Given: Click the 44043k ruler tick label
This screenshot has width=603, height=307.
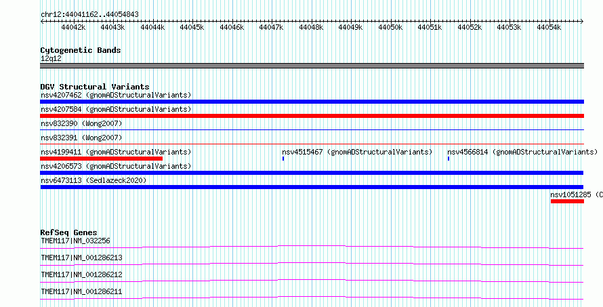Looking at the screenshot, I should [x=113, y=27].
